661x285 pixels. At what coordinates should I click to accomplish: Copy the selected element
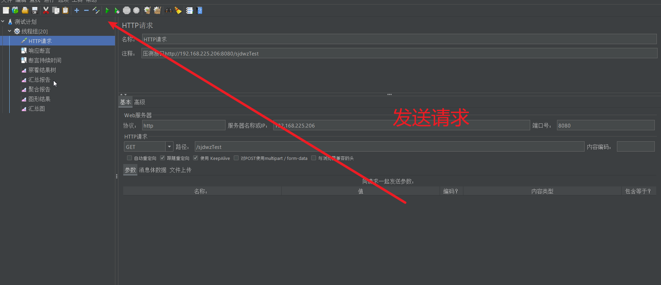56,10
